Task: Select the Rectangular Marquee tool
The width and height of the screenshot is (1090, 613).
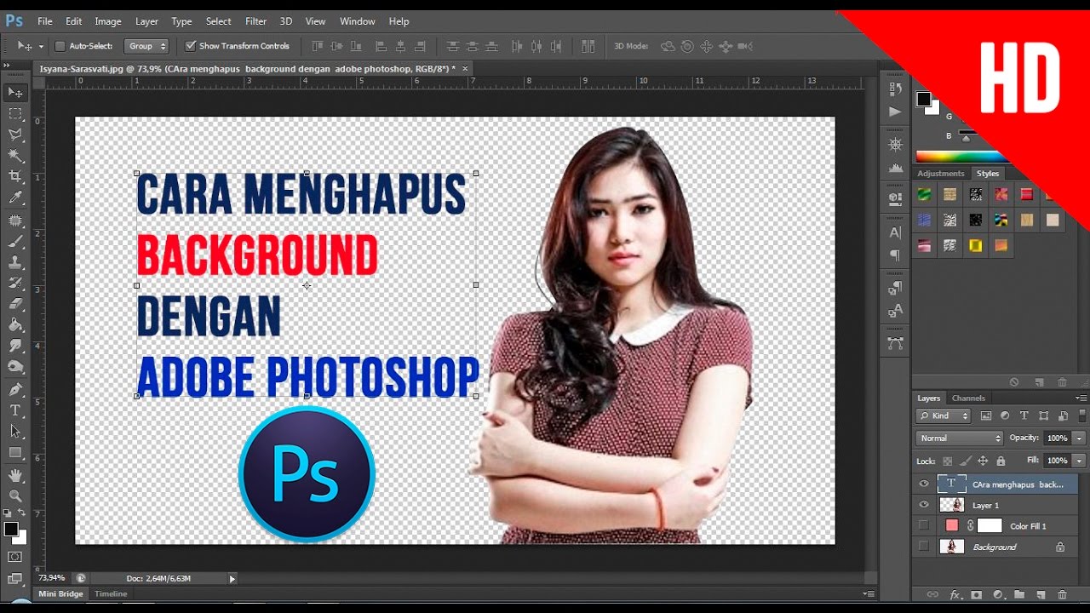Action: click(x=15, y=113)
